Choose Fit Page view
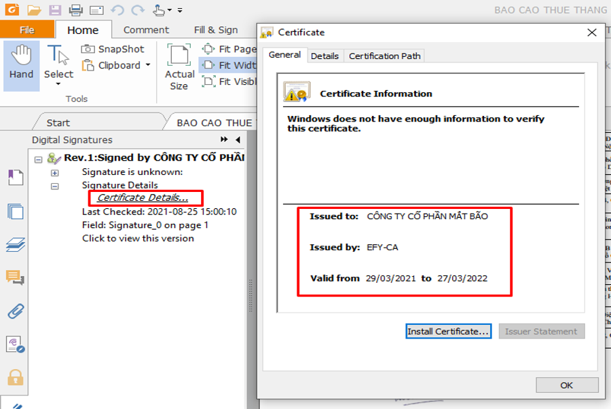 tap(229, 49)
